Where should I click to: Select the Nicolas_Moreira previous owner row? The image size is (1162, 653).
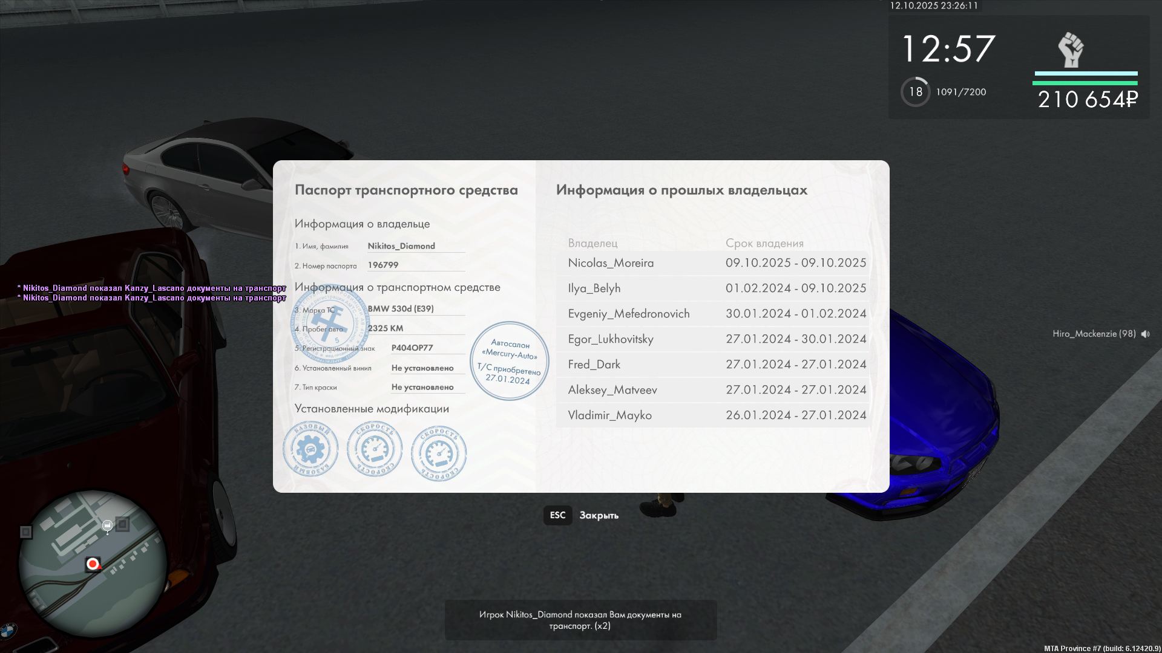click(713, 263)
